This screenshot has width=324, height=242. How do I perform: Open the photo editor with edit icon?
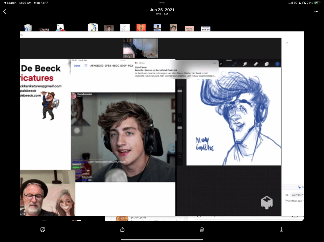pos(43,230)
